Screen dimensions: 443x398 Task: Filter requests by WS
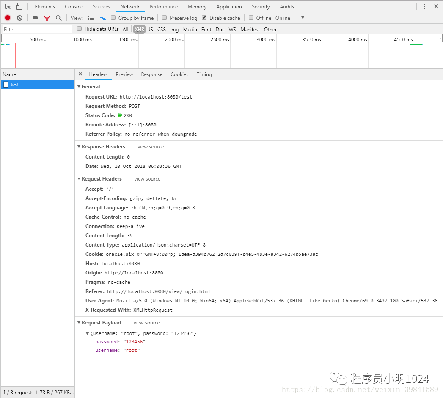232,29
